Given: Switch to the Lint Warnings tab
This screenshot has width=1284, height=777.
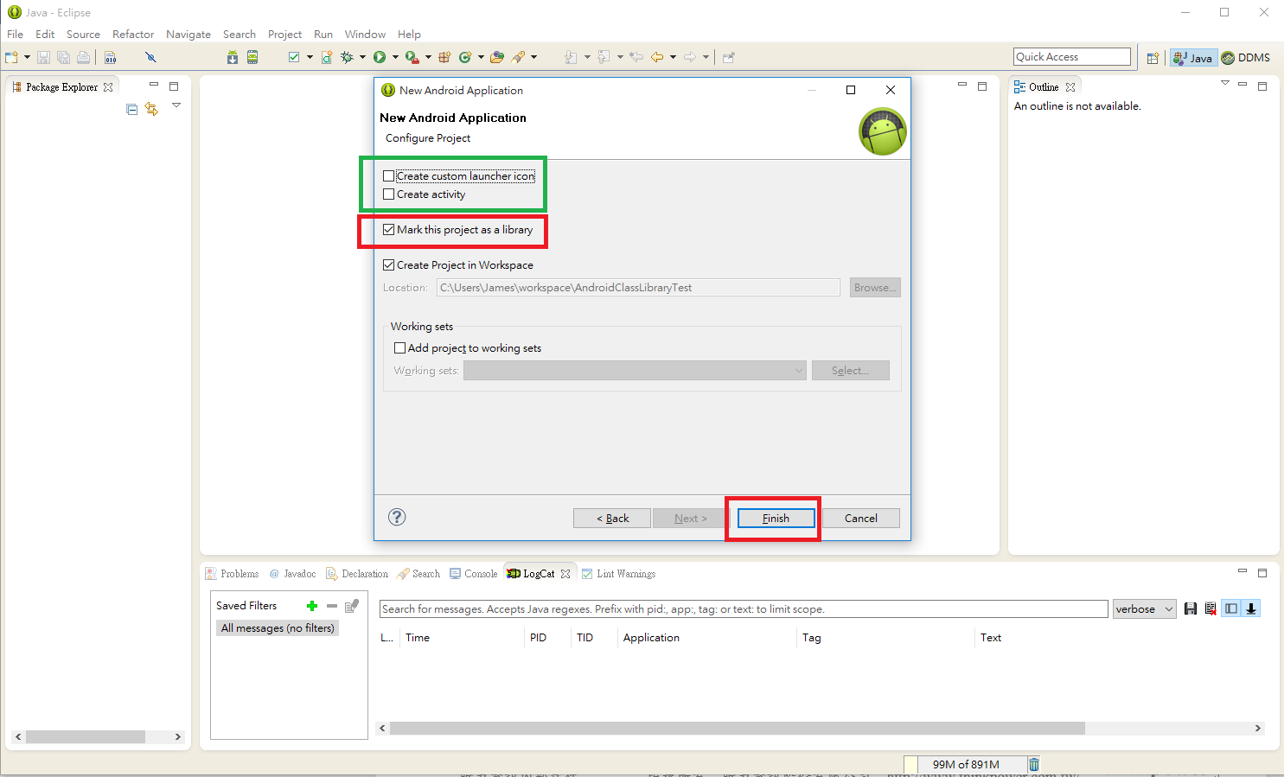Looking at the screenshot, I should [x=618, y=574].
